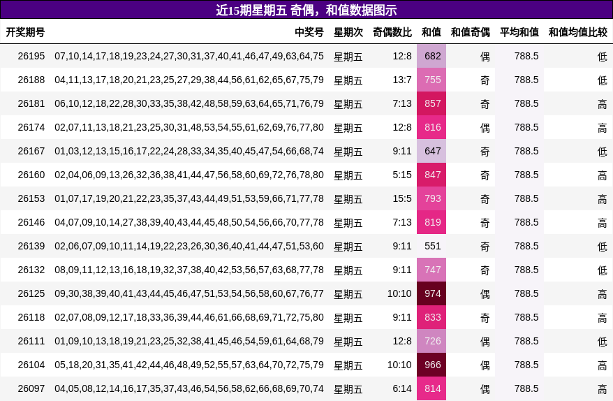Screen dimensions: 613x401
Task: Select issue number 26181
Action: point(31,103)
